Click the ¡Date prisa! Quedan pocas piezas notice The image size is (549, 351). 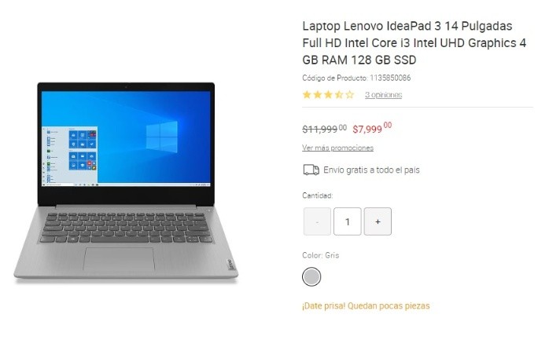pyautogui.click(x=366, y=306)
